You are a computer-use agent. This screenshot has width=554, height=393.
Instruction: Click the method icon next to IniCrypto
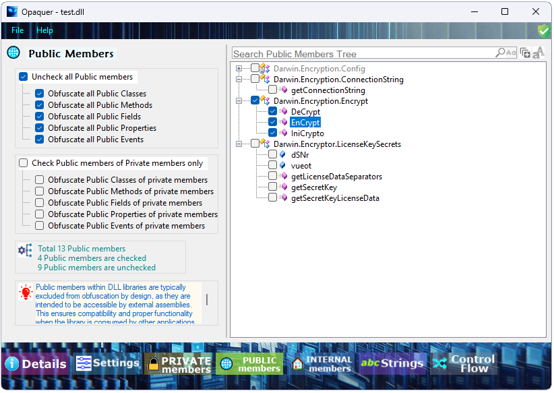tap(283, 133)
